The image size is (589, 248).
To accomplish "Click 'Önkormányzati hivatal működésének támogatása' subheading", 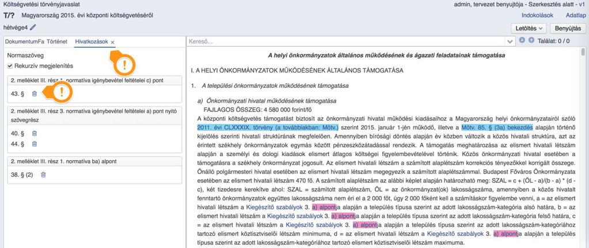I will 272,101.
